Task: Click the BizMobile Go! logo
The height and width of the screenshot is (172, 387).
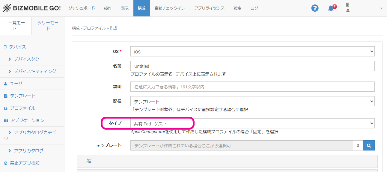Action: 32,8
